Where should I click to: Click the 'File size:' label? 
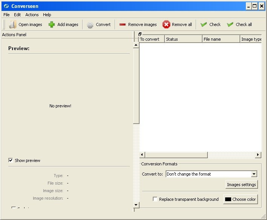[55, 183]
